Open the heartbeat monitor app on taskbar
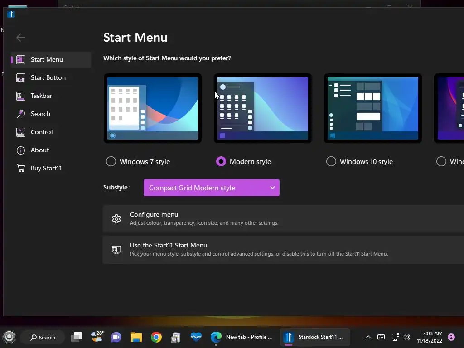This screenshot has width=464, height=348. coord(196,337)
